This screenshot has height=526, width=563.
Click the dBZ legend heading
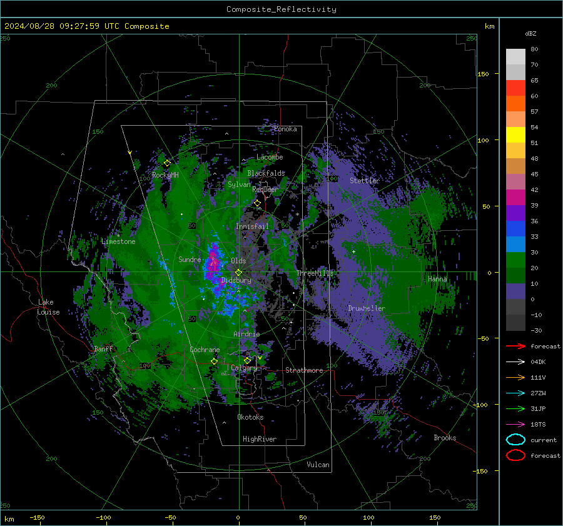(530, 33)
